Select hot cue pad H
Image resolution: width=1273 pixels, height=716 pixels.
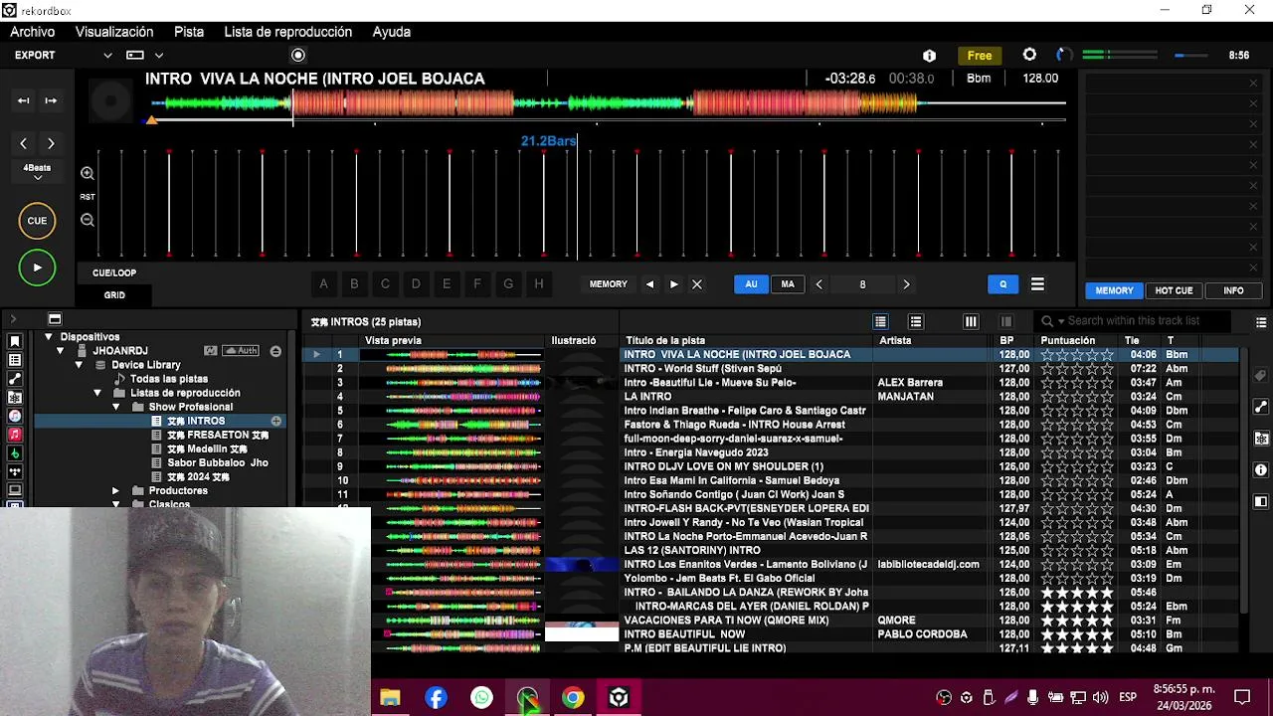[x=539, y=284]
